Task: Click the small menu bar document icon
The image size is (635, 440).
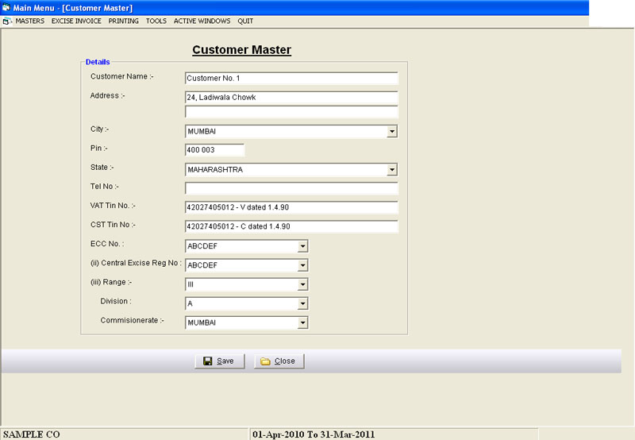Action: (x=6, y=21)
